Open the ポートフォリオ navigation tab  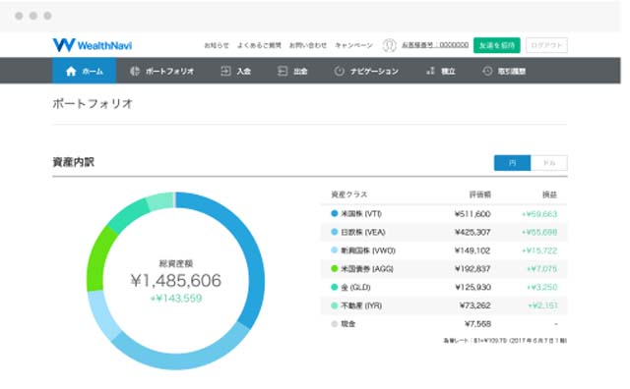pos(161,71)
